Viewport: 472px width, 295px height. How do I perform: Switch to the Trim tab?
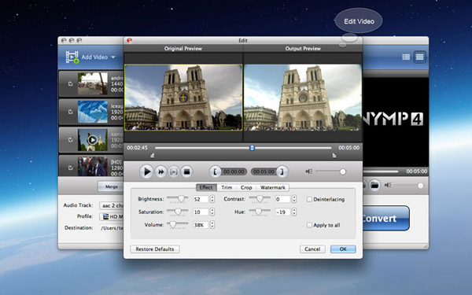pos(227,187)
